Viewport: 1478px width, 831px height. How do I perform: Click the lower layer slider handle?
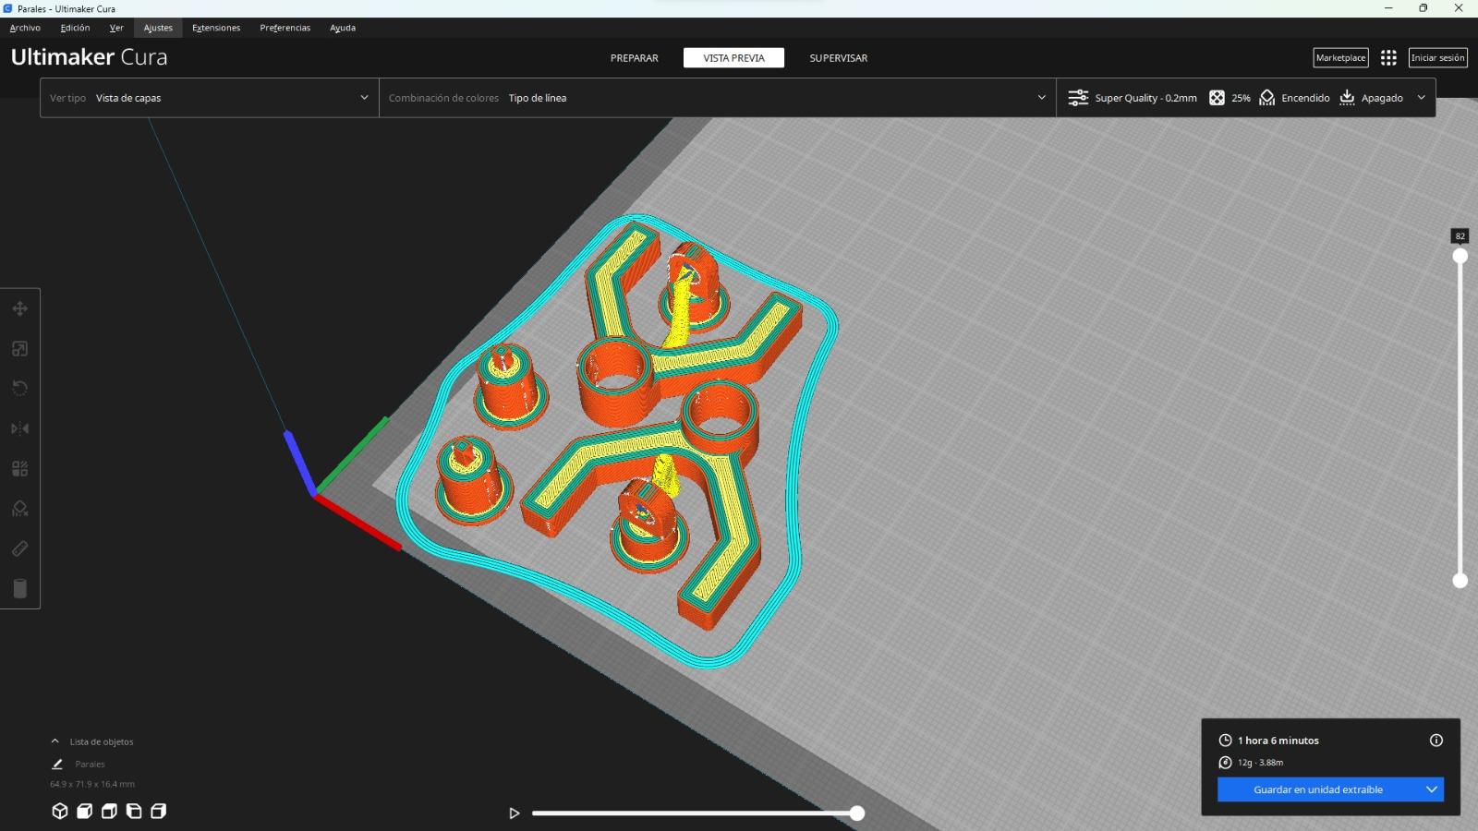(1460, 580)
